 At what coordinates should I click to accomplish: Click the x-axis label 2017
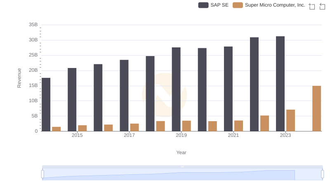click(x=129, y=135)
